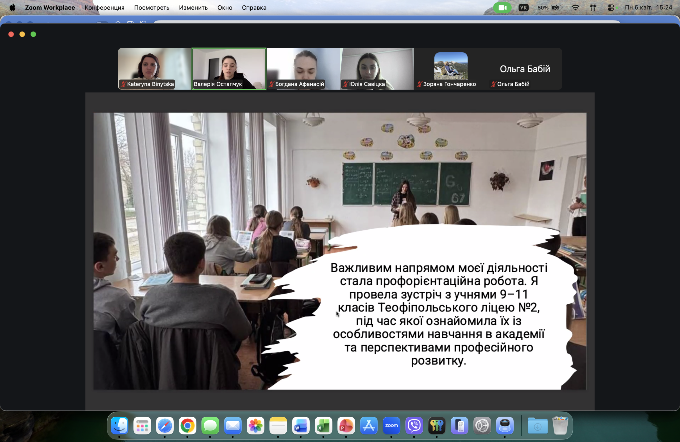Click Kateryna Binytska's video tile
The width and height of the screenshot is (680, 442).
click(x=154, y=68)
